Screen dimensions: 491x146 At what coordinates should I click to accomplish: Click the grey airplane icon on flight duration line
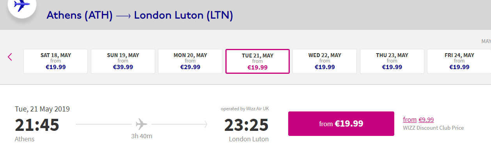coord(142,124)
